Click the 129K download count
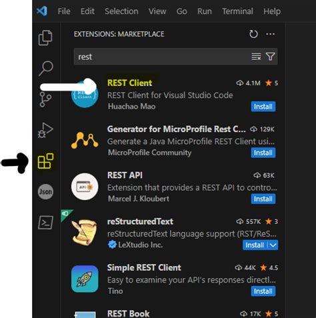This screenshot has width=316, height=318. click(262, 129)
